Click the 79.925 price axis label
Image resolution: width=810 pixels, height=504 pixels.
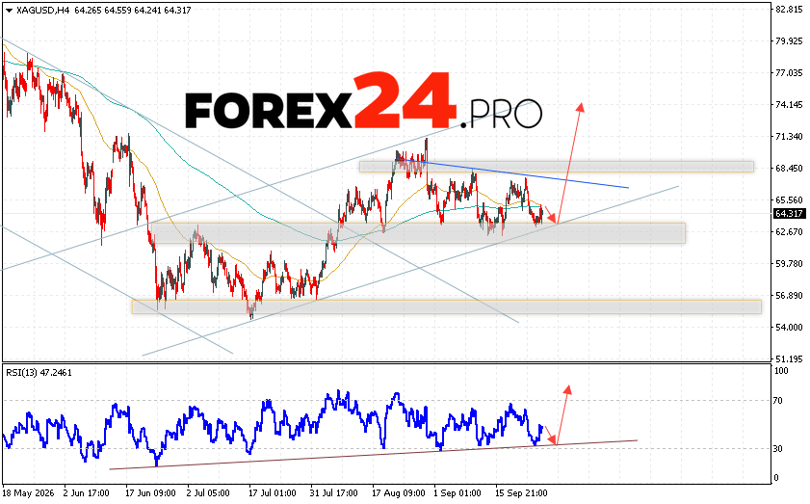coord(789,40)
